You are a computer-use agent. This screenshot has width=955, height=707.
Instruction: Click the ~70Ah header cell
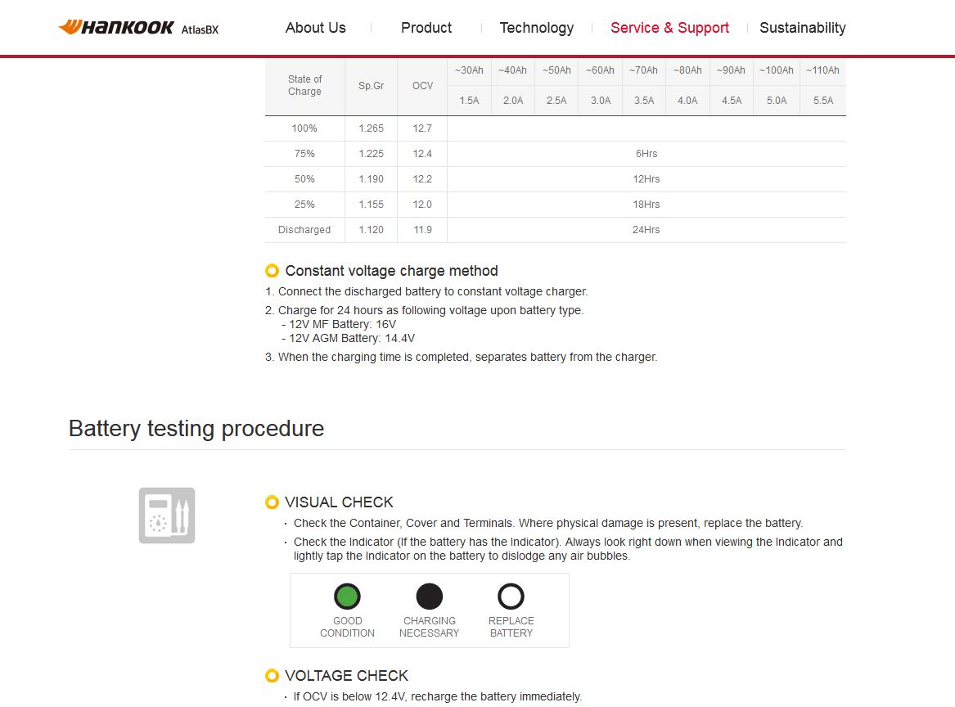(x=644, y=70)
